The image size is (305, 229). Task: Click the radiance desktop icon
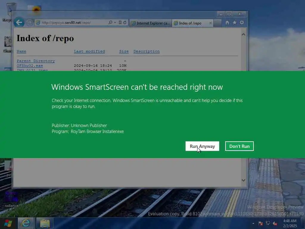click(x=11, y=199)
